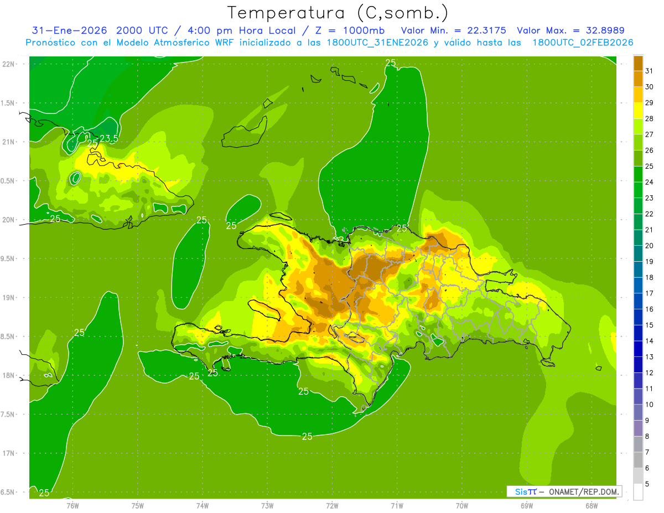
Task: Click the title 'Temperatura (C,somb.)'
Action: tap(338, 13)
